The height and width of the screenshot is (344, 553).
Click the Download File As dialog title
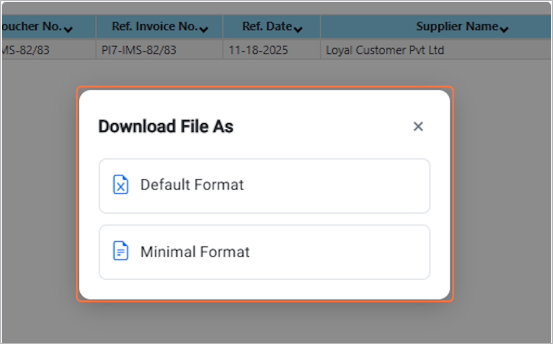[x=166, y=127]
